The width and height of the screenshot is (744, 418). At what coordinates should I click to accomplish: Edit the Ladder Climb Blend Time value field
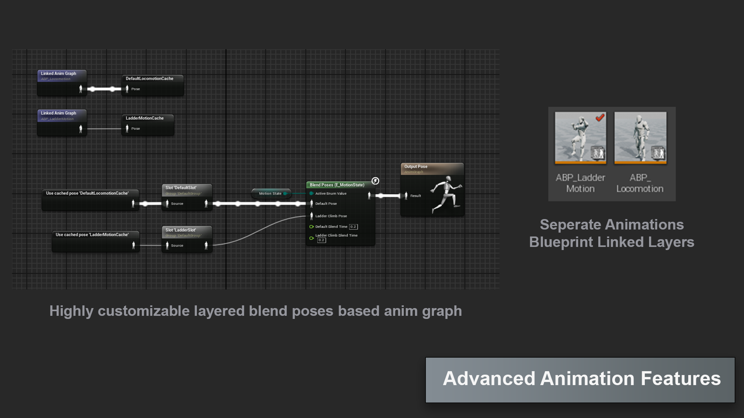tap(321, 240)
